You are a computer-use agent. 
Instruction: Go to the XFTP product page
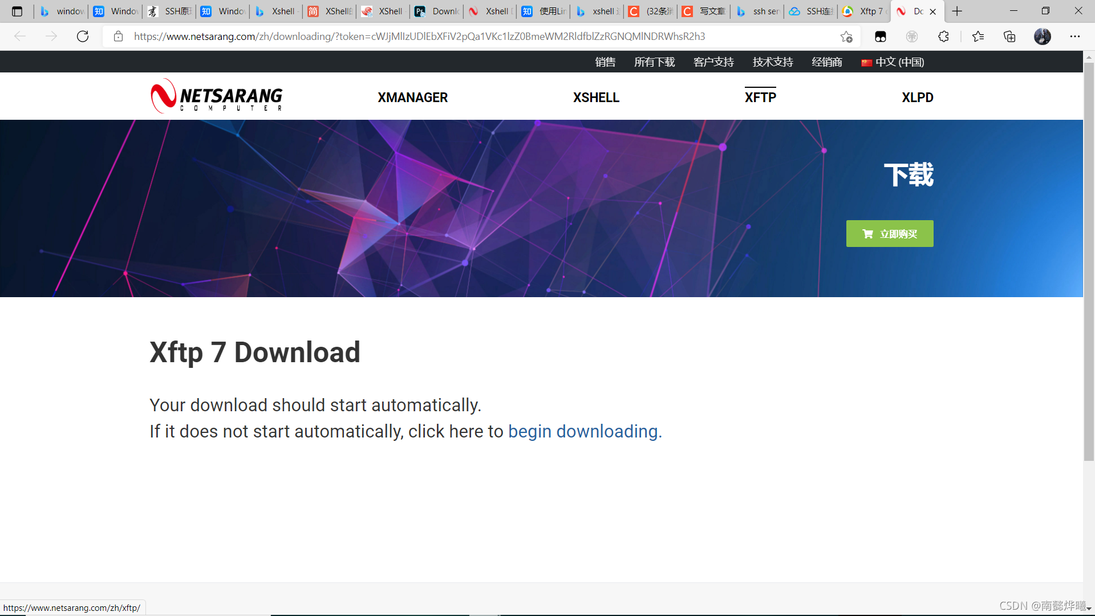pos(760,98)
